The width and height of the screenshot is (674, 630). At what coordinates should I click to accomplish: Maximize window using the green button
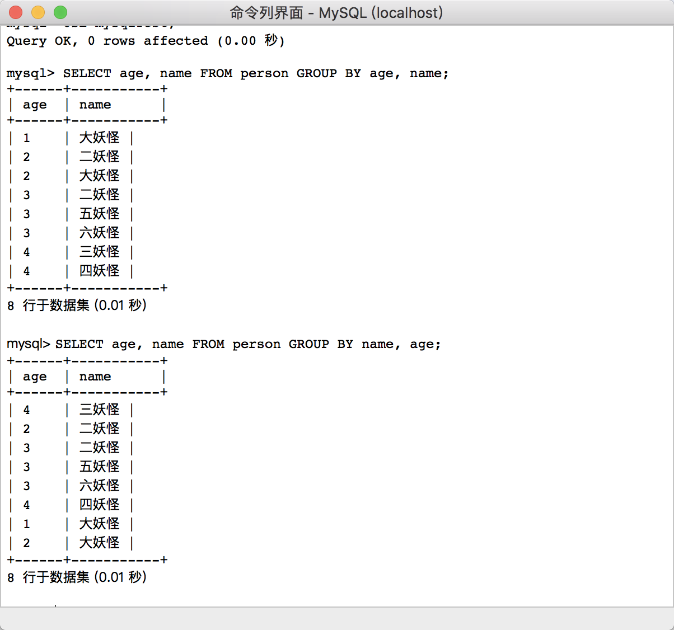coord(60,12)
